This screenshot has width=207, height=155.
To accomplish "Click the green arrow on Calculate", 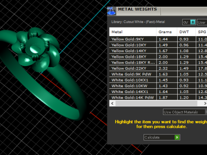I will [177, 137].
